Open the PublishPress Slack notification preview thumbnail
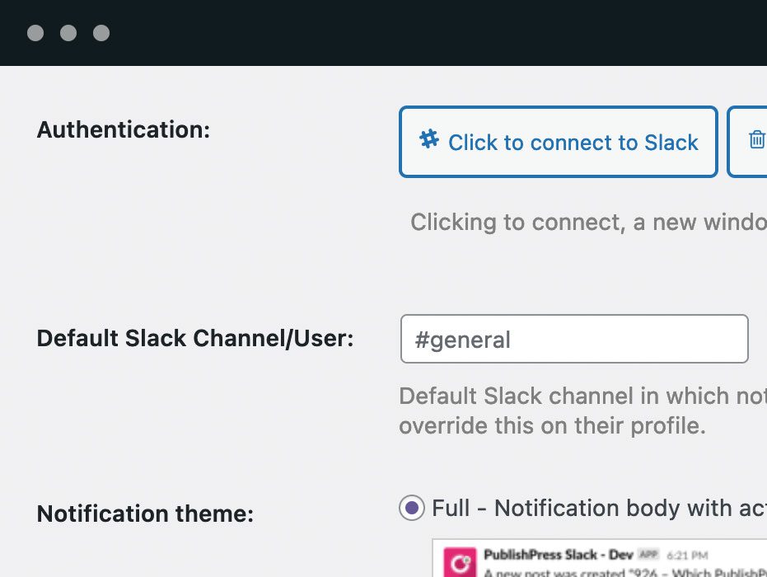Image resolution: width=767 pixels, height=577 pixels. (x=600, y=558)
